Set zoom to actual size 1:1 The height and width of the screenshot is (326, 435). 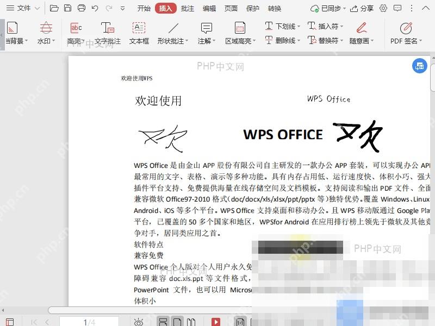[x=240, y=322]
